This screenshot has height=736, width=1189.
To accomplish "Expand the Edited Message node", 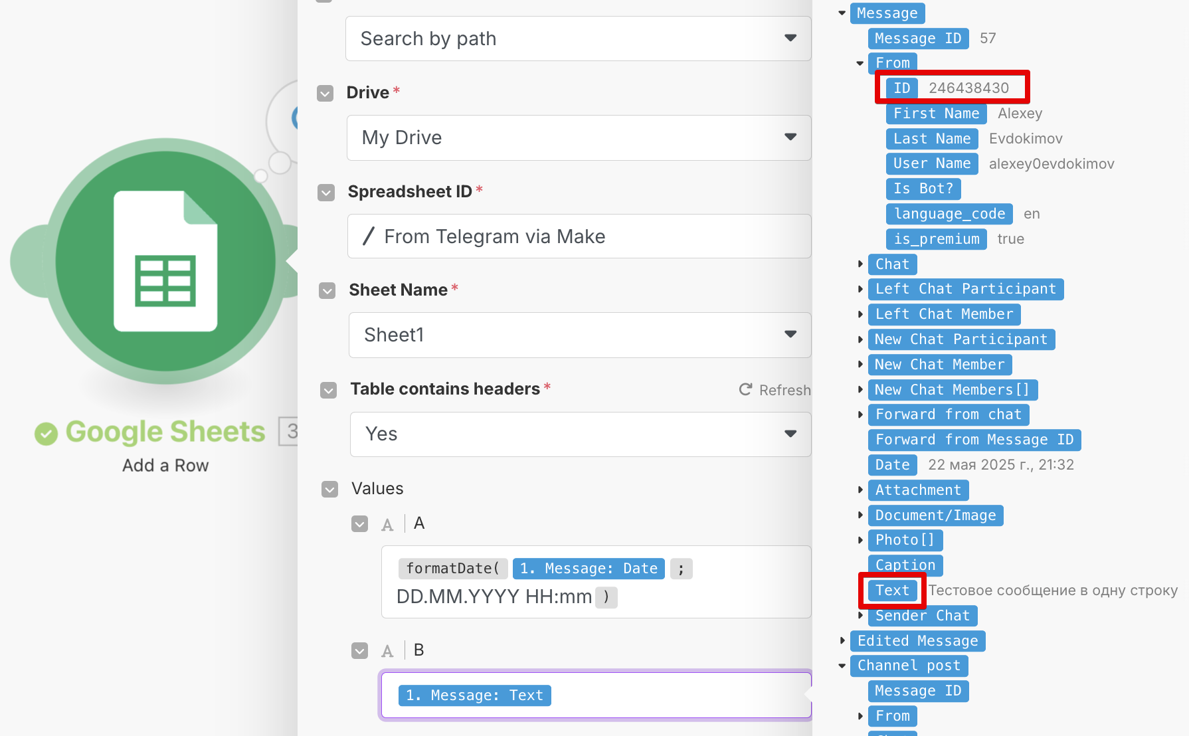I will point(842,641).
